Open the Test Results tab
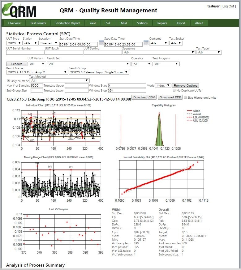The width and height of the screenshot is (241, 270). (38, 23)
